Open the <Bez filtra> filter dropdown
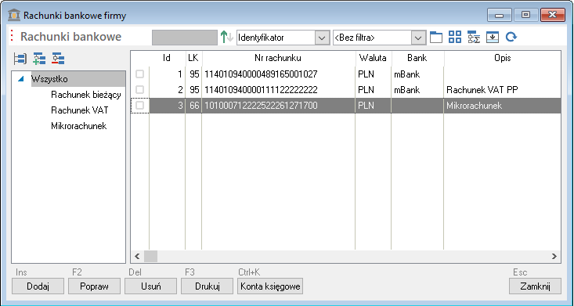This screenshot has height=306, width=574. point(418,38)
